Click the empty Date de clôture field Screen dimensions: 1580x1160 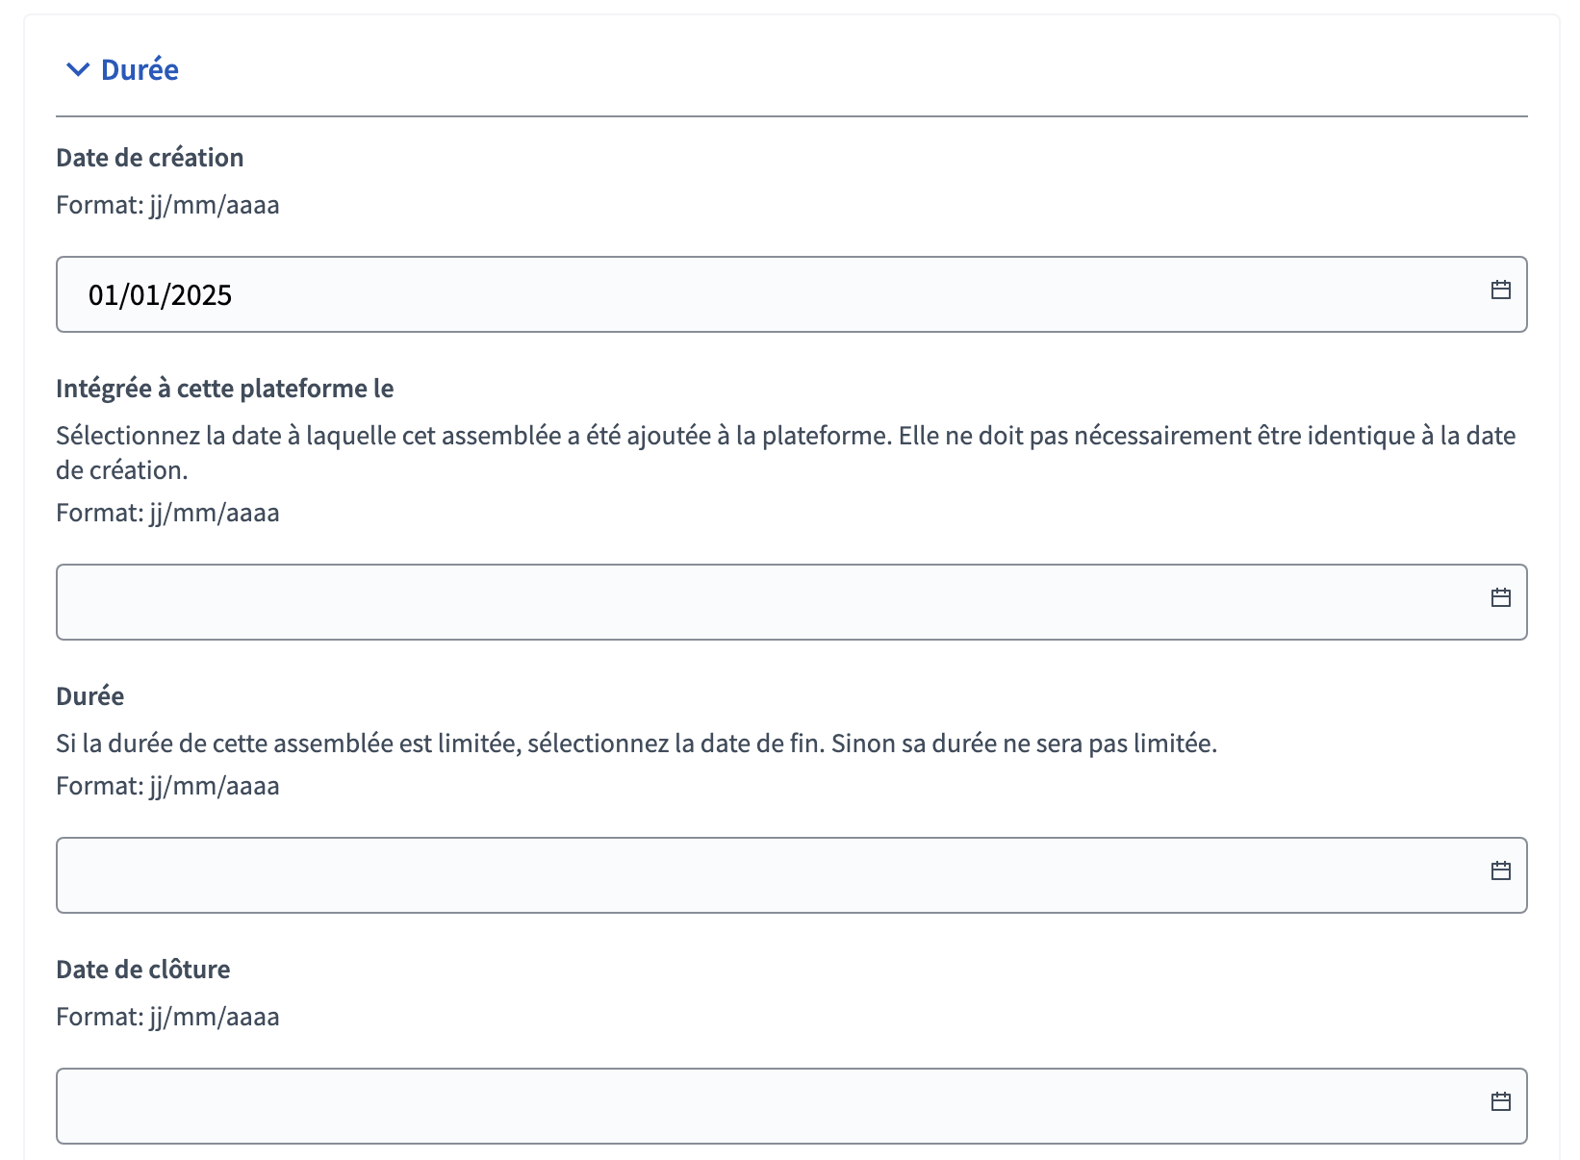pos(791,1106)
